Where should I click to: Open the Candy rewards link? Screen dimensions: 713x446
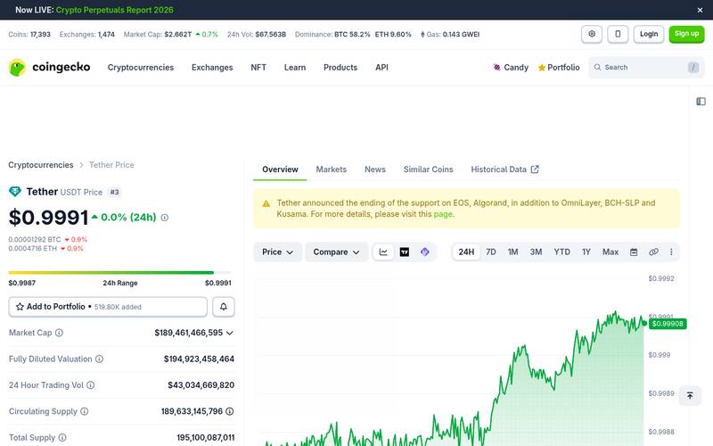pyautogui.click(x=511, y=68)
